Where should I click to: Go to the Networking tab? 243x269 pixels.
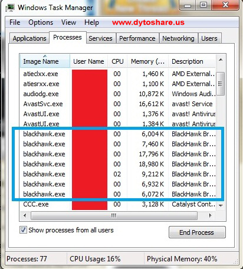coord(178,38)
